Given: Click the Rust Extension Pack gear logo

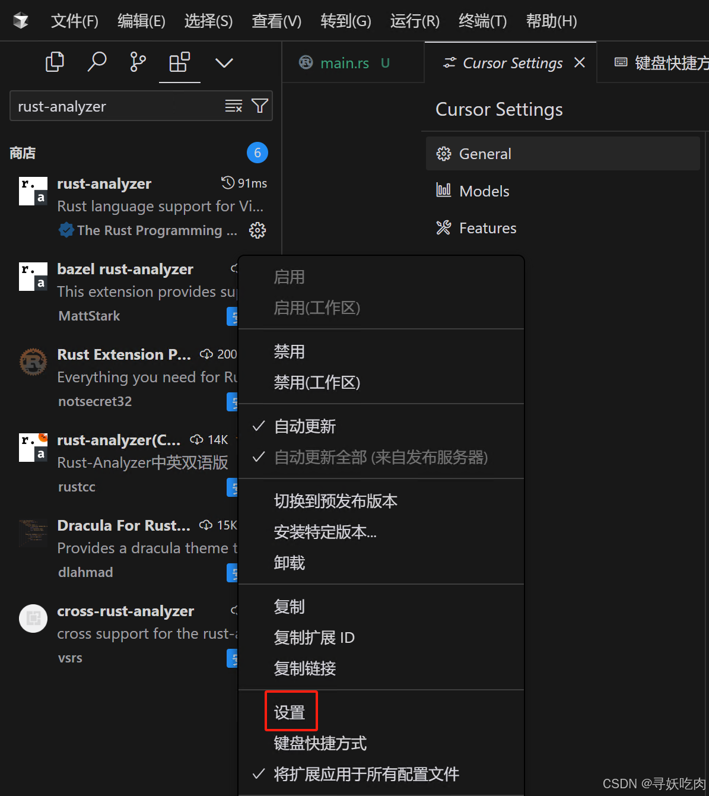Looking at the screenshot, I should pyautogui.click(x=33, y=362).
